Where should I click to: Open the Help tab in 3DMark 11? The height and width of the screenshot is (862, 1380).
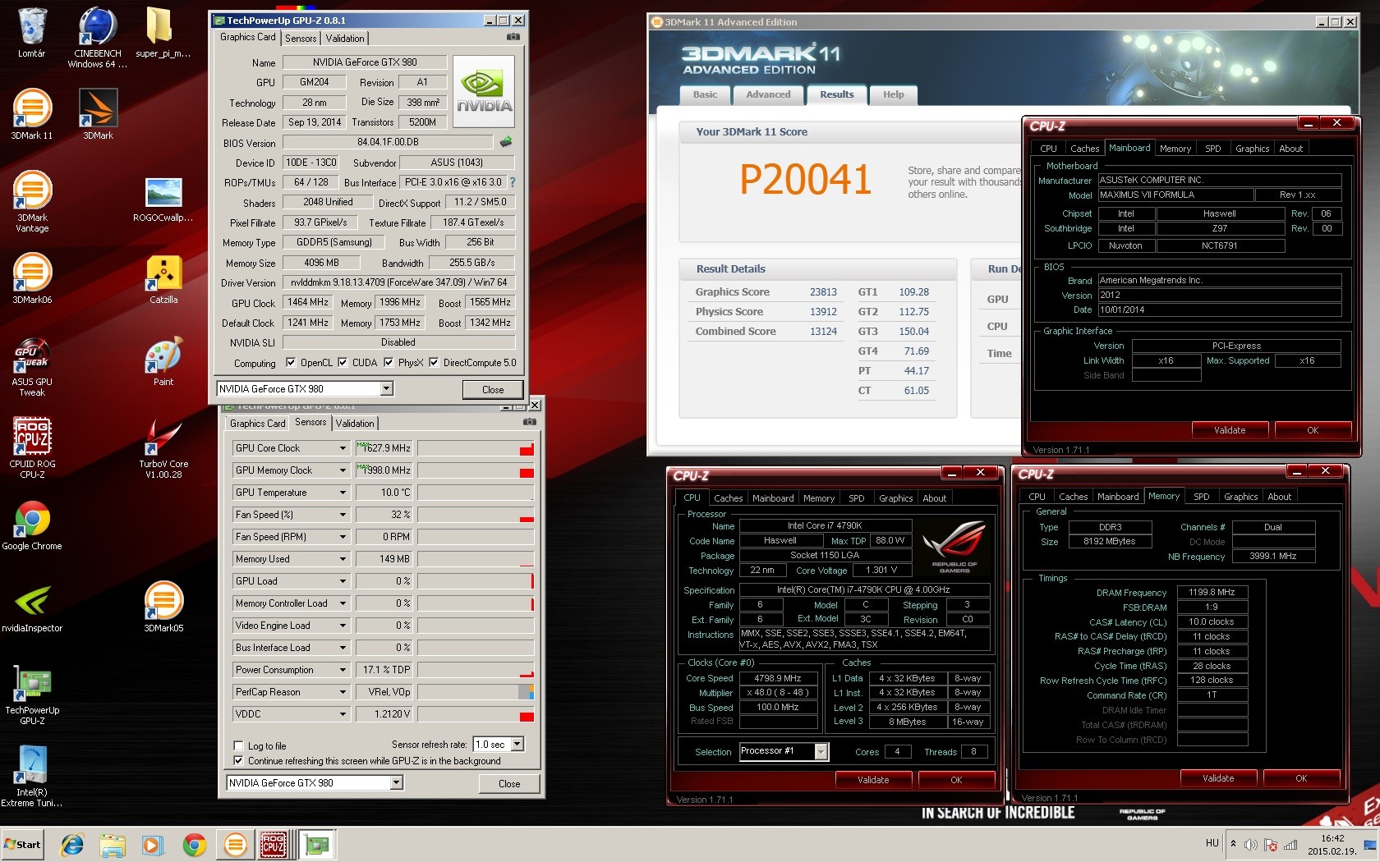tap(893, 94)
